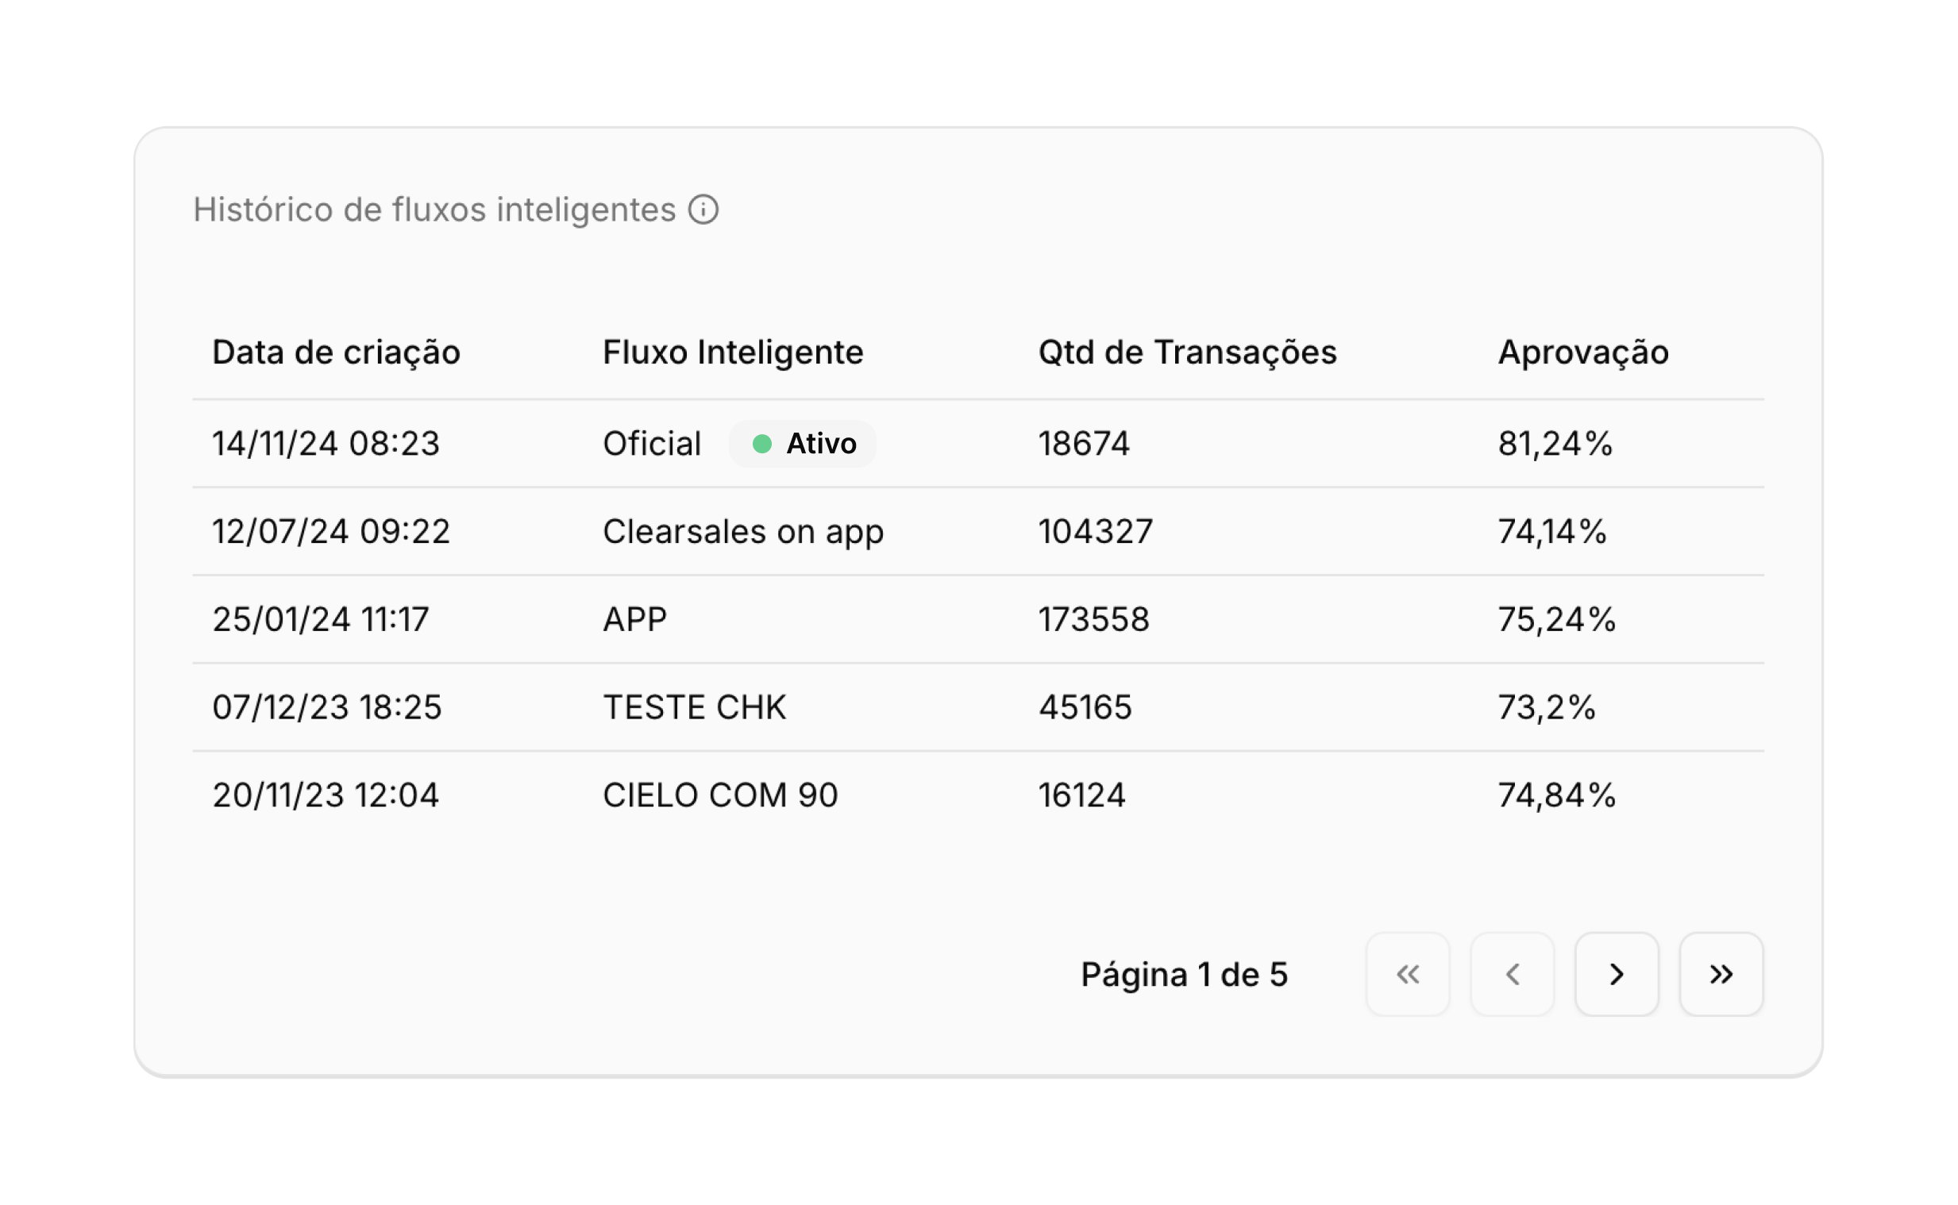Screen dimensions: 1958x1205
Task: Click approval rate 73,2%
Action: click(1546, 707)
